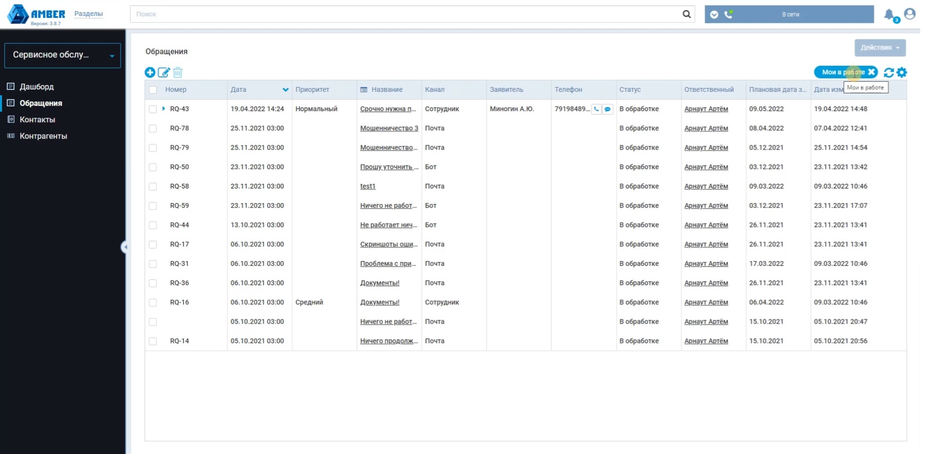
Task: Click the search magnifier icon
Action: pyautogui.click(x=687, y=14)
